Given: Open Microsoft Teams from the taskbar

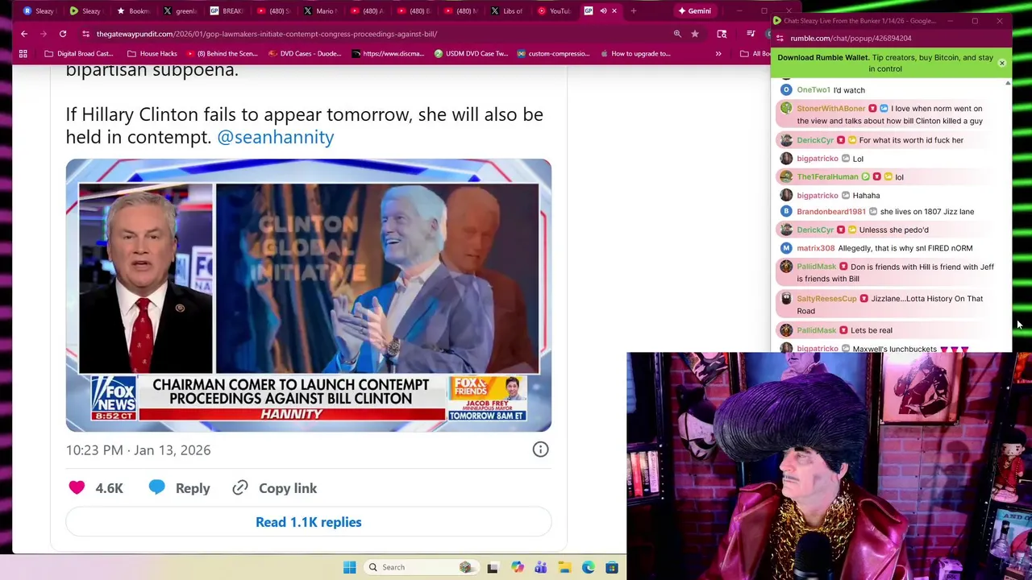Looking at the screenshot, I should (540, 567).
